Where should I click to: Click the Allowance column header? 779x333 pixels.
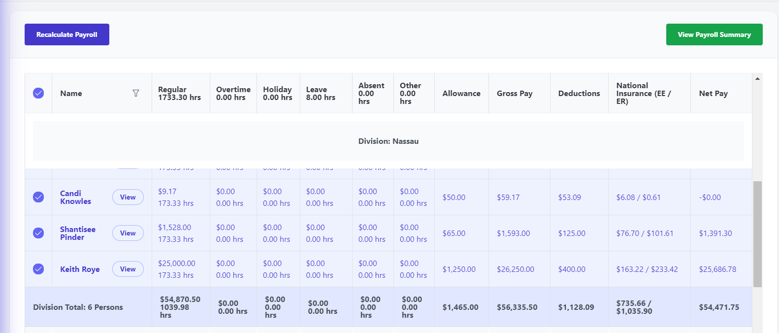(x=461, y=93)
